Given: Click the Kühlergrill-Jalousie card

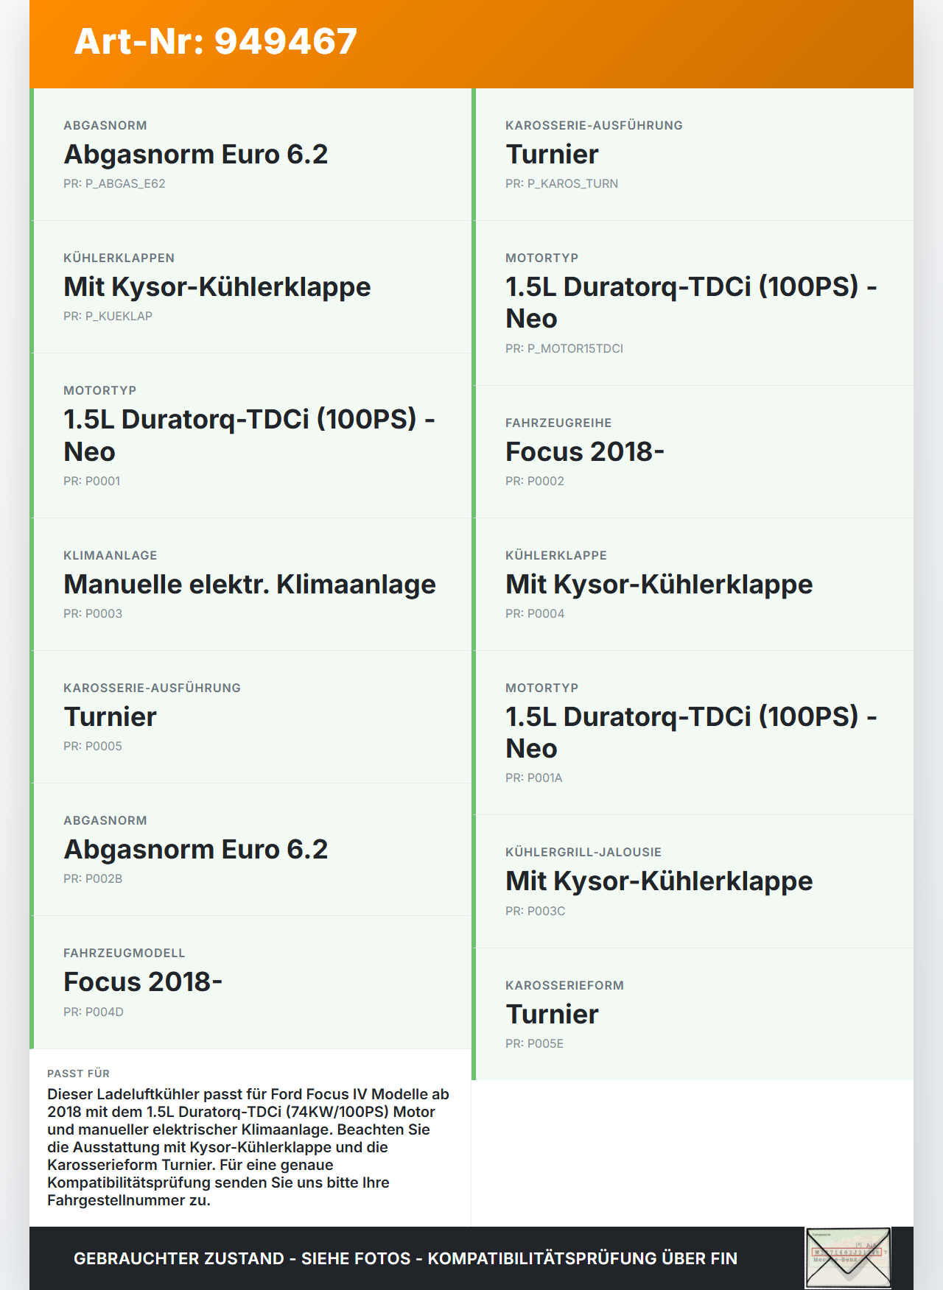Looking at the screenshot, I should coord(694,881).
